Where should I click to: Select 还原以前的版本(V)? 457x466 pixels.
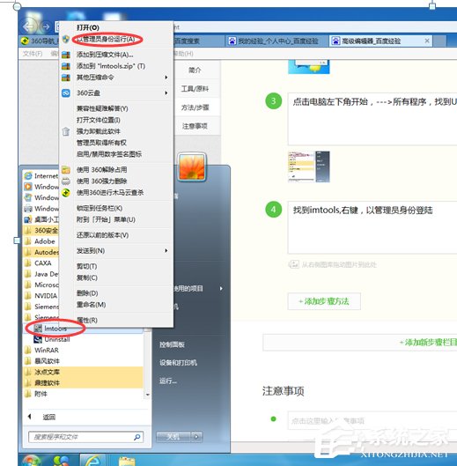102,235
